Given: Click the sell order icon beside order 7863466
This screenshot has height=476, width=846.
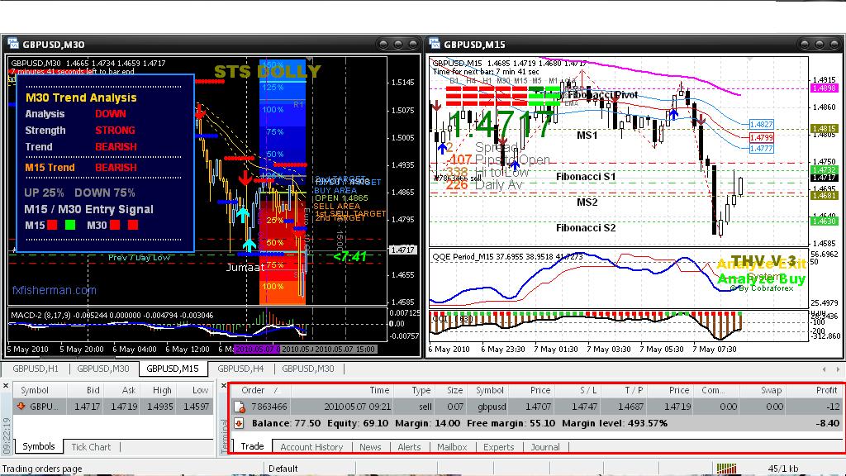Looking at the screenshot, I should [x=240, y=407].
